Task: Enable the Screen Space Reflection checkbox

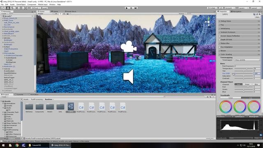Action: pos(219,36)
